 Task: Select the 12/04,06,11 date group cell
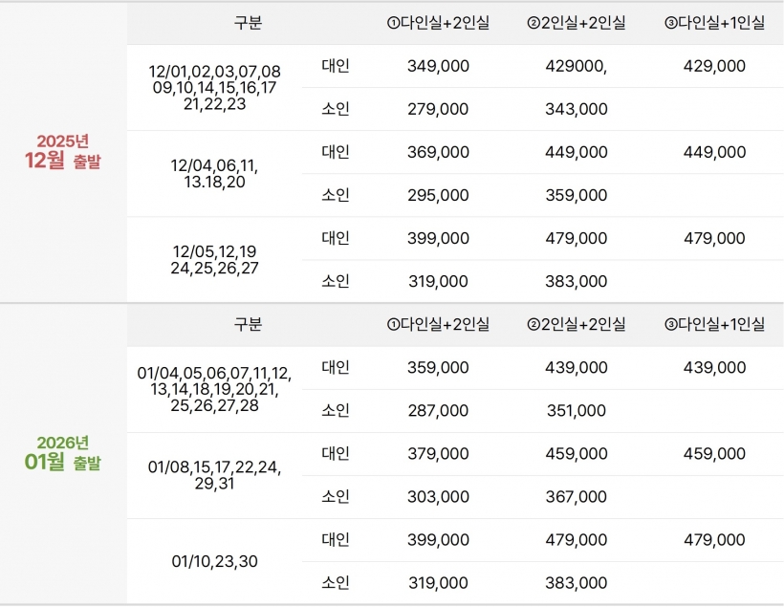215,173
